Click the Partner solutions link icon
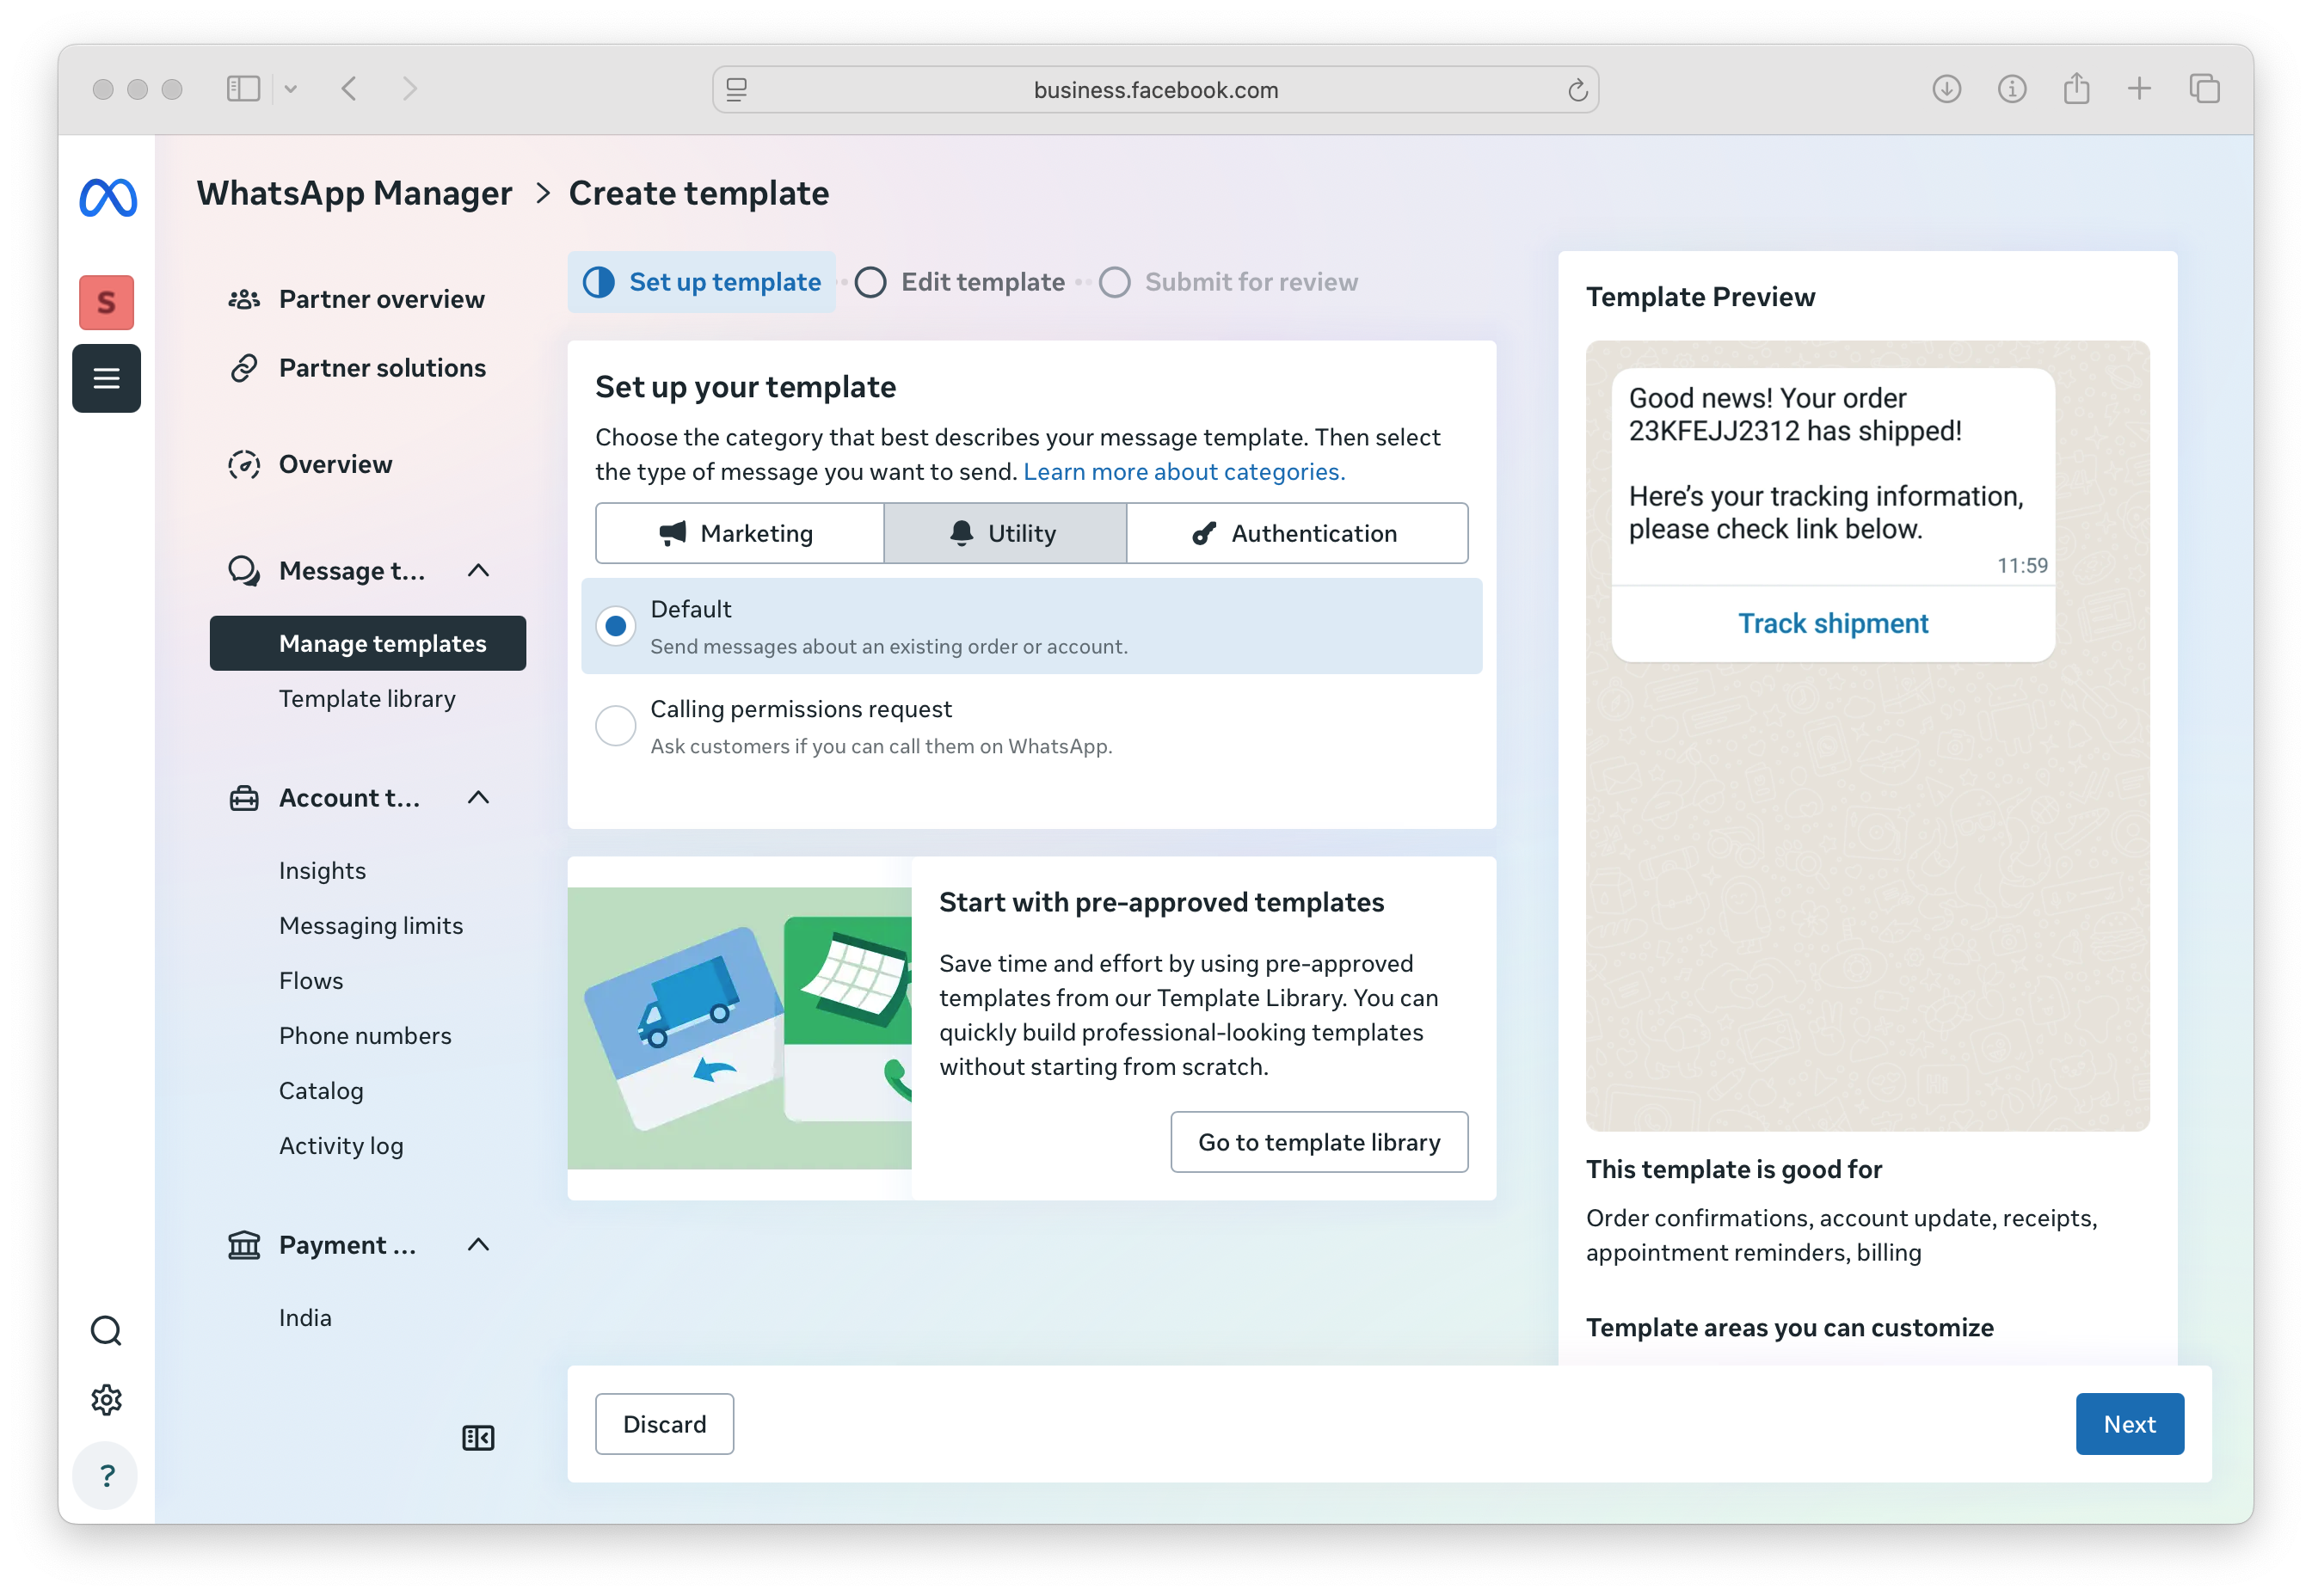This screenshot has width=2312, height=1596. [x=244, y=368]
